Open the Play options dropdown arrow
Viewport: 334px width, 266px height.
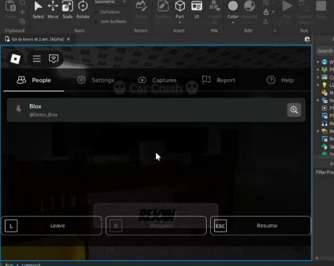[x=287, y=23]
